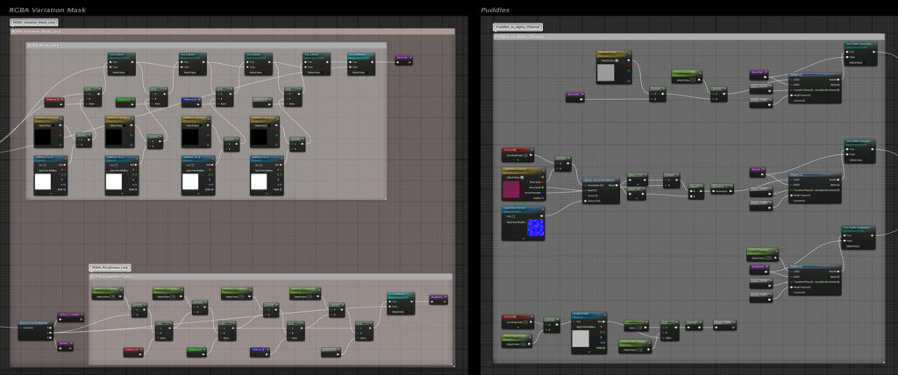Click the gray color swatch of the puddle color parameter
Viewport: 898px width, 375px height.
pos(605,72)
